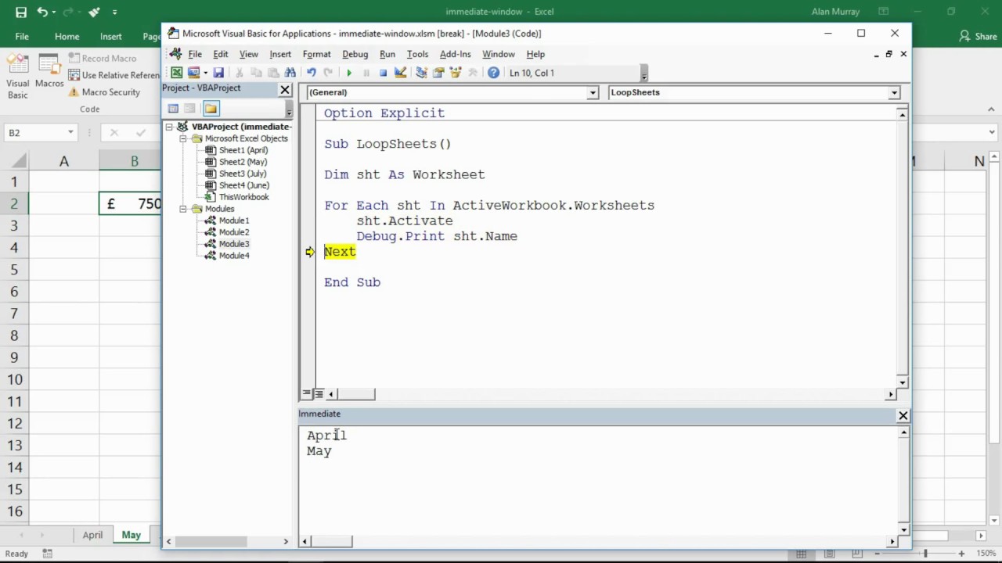Click the Save icon in VBA toolbar
The height and width of the screenshot is (563, 1002).
pyautogui.click(x=218, y=73)
